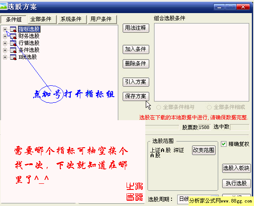Switch to the 条件组 tab
254x206 pixels.
[14, 20]
